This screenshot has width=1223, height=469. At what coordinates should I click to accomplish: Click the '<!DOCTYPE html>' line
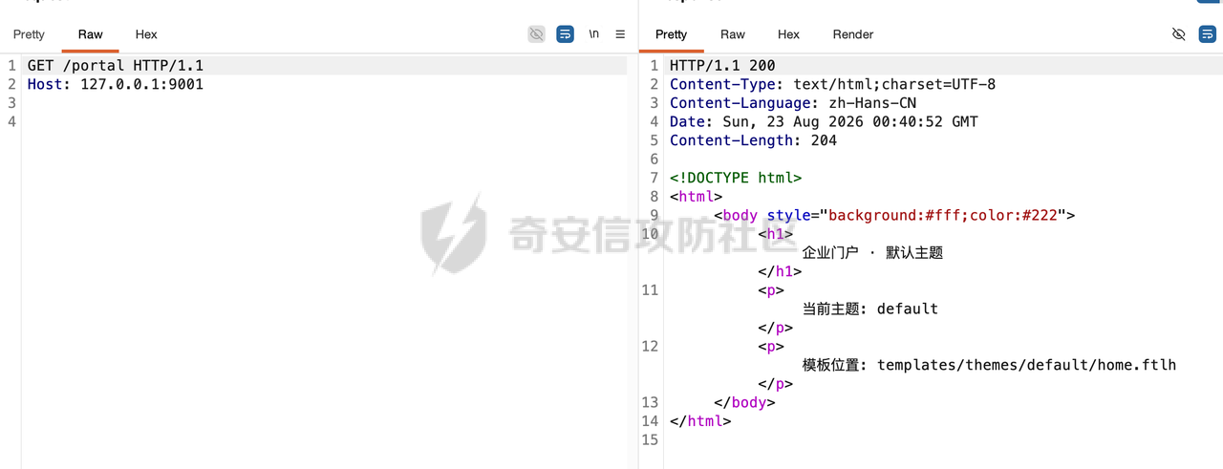coord(736,178)
